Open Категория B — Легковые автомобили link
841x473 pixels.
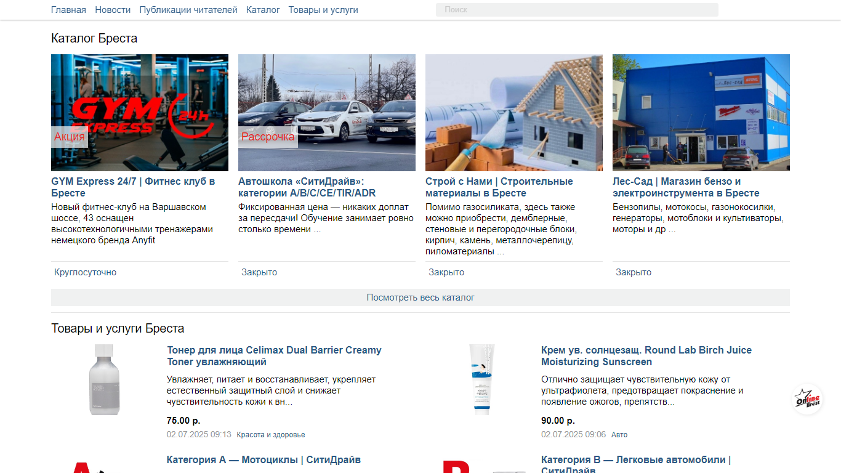pos(636,465)
